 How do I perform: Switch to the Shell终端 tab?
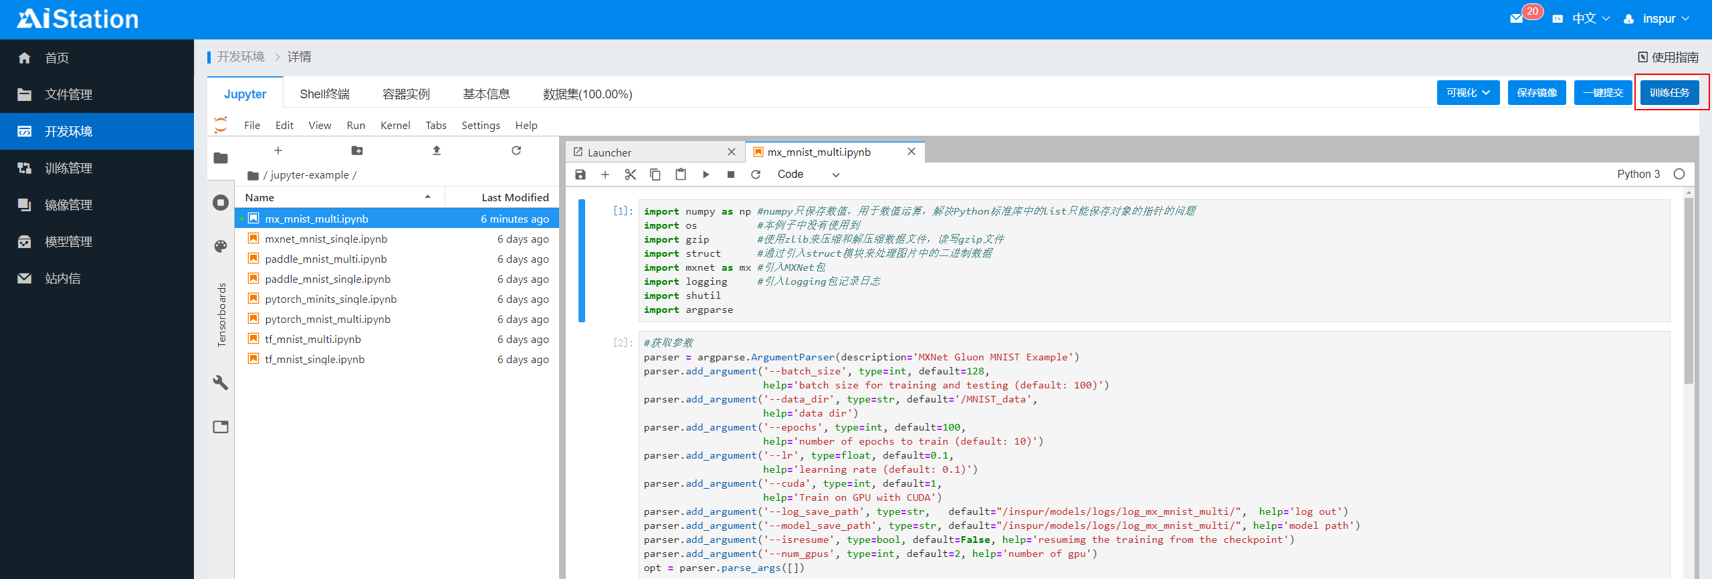click(324, 94)
